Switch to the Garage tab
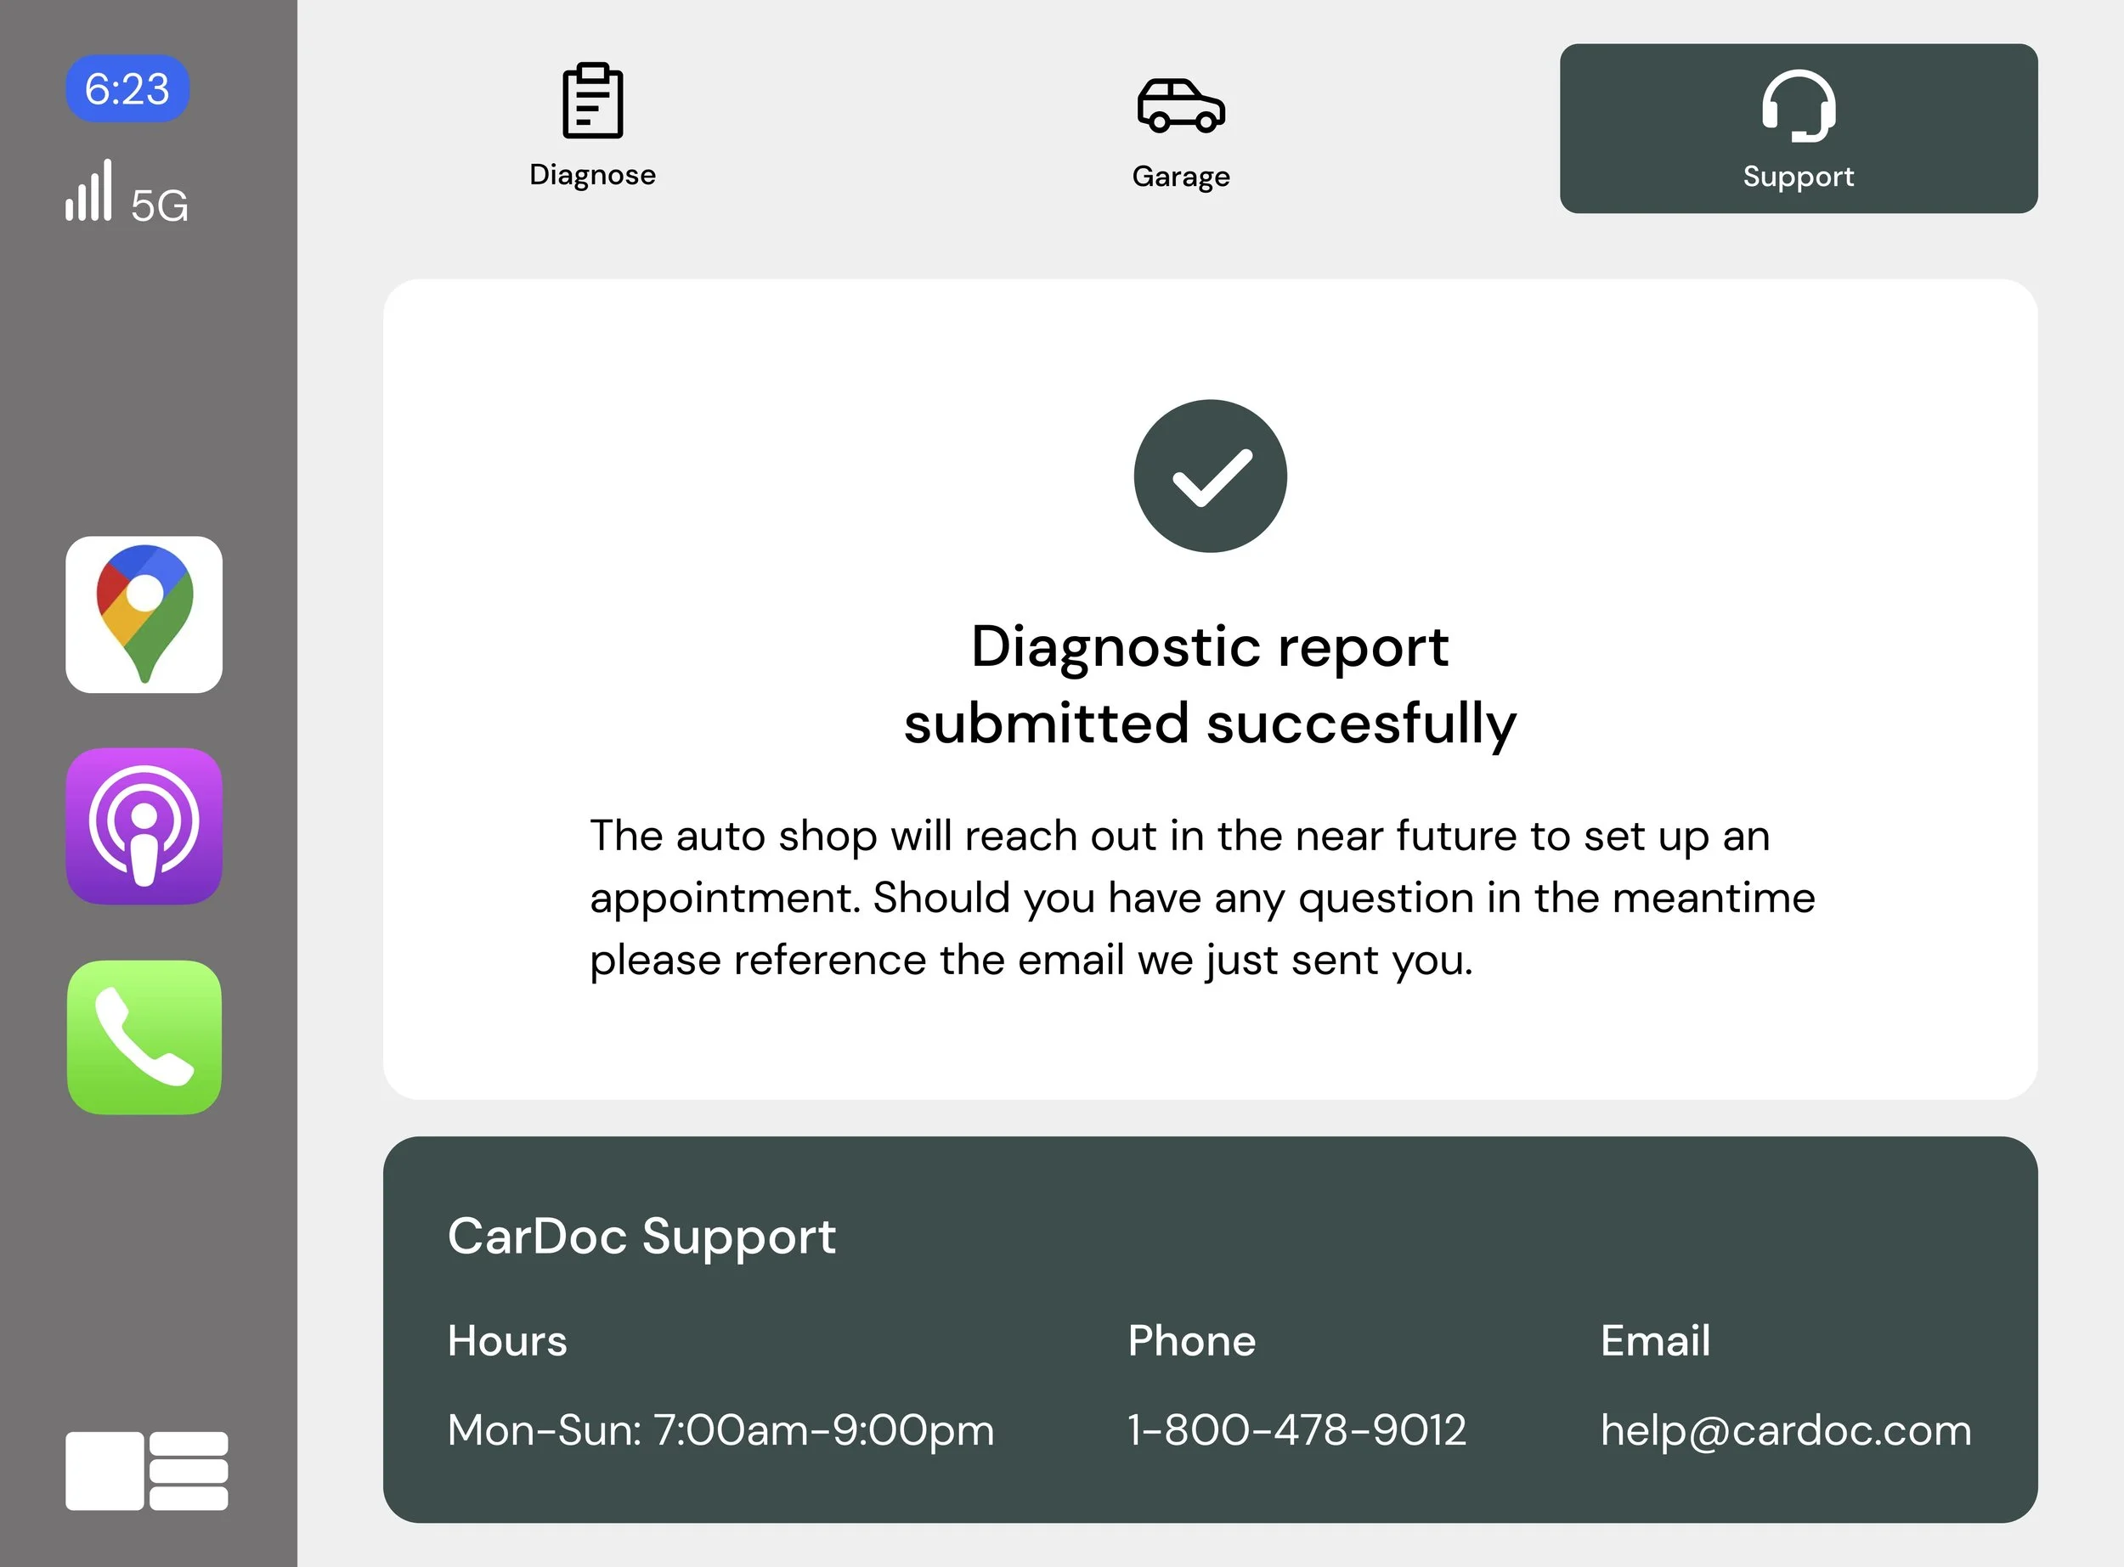 point(1181,176)
